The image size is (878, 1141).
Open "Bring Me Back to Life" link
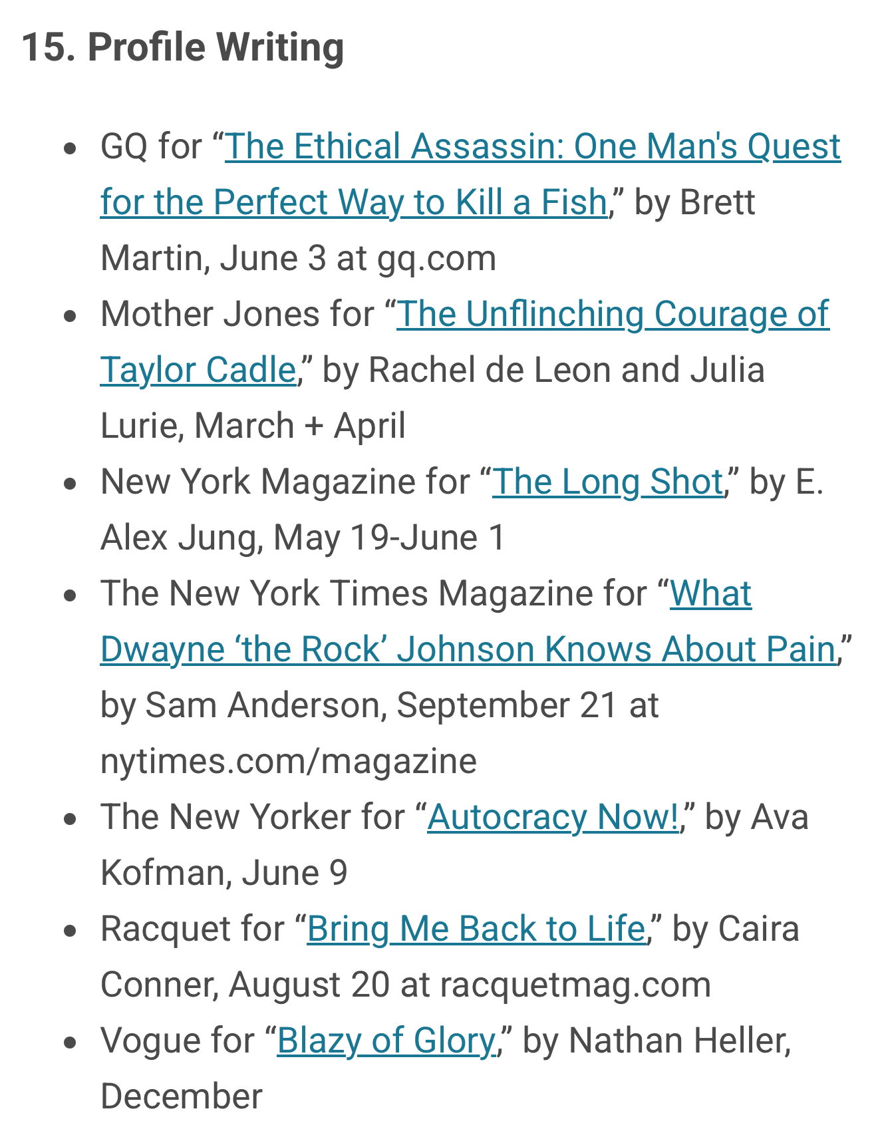coord(476,929)
